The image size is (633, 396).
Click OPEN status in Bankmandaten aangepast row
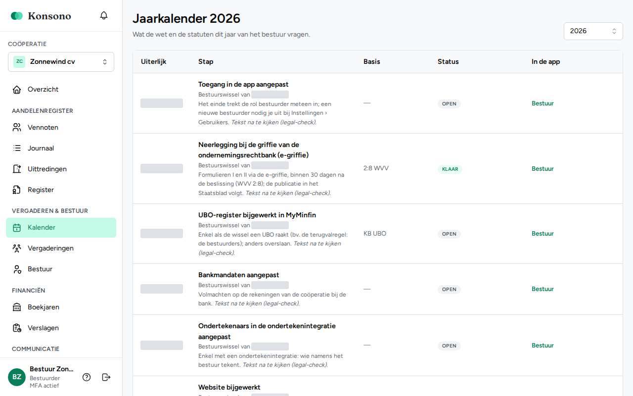point(449,290)
